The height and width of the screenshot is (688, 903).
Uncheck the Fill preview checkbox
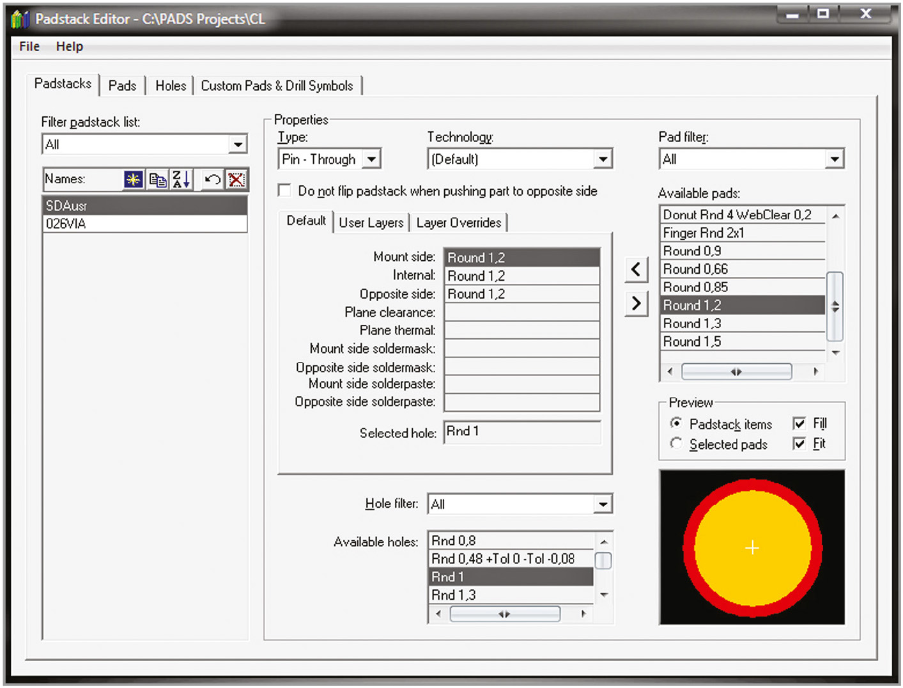coord(799,423)
